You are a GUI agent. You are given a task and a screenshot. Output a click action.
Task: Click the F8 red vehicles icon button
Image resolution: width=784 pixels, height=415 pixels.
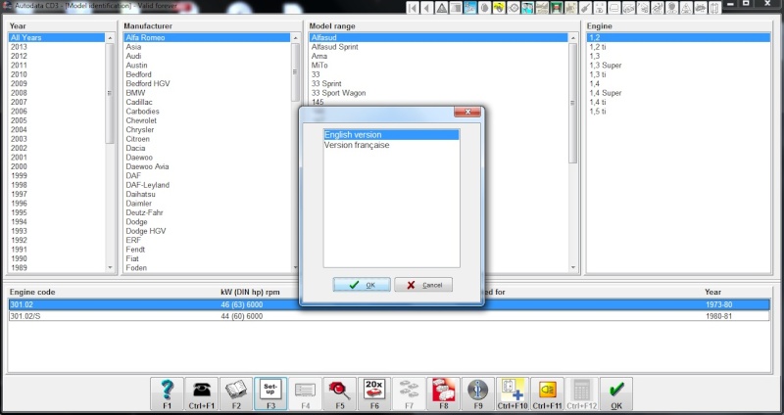click(x=444, y=394)
